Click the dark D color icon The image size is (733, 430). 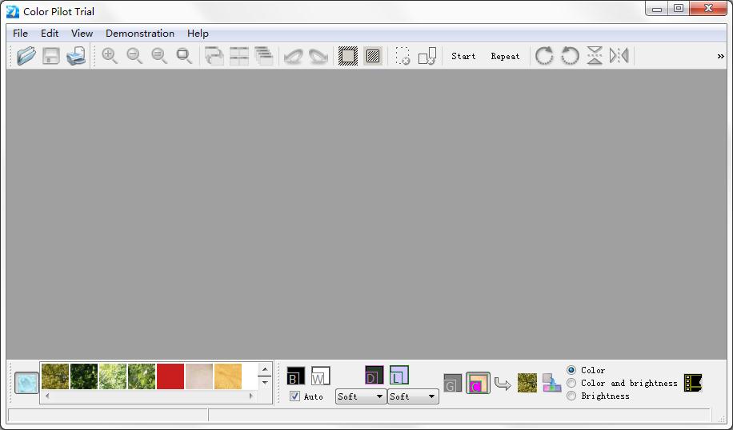[374, 375]
